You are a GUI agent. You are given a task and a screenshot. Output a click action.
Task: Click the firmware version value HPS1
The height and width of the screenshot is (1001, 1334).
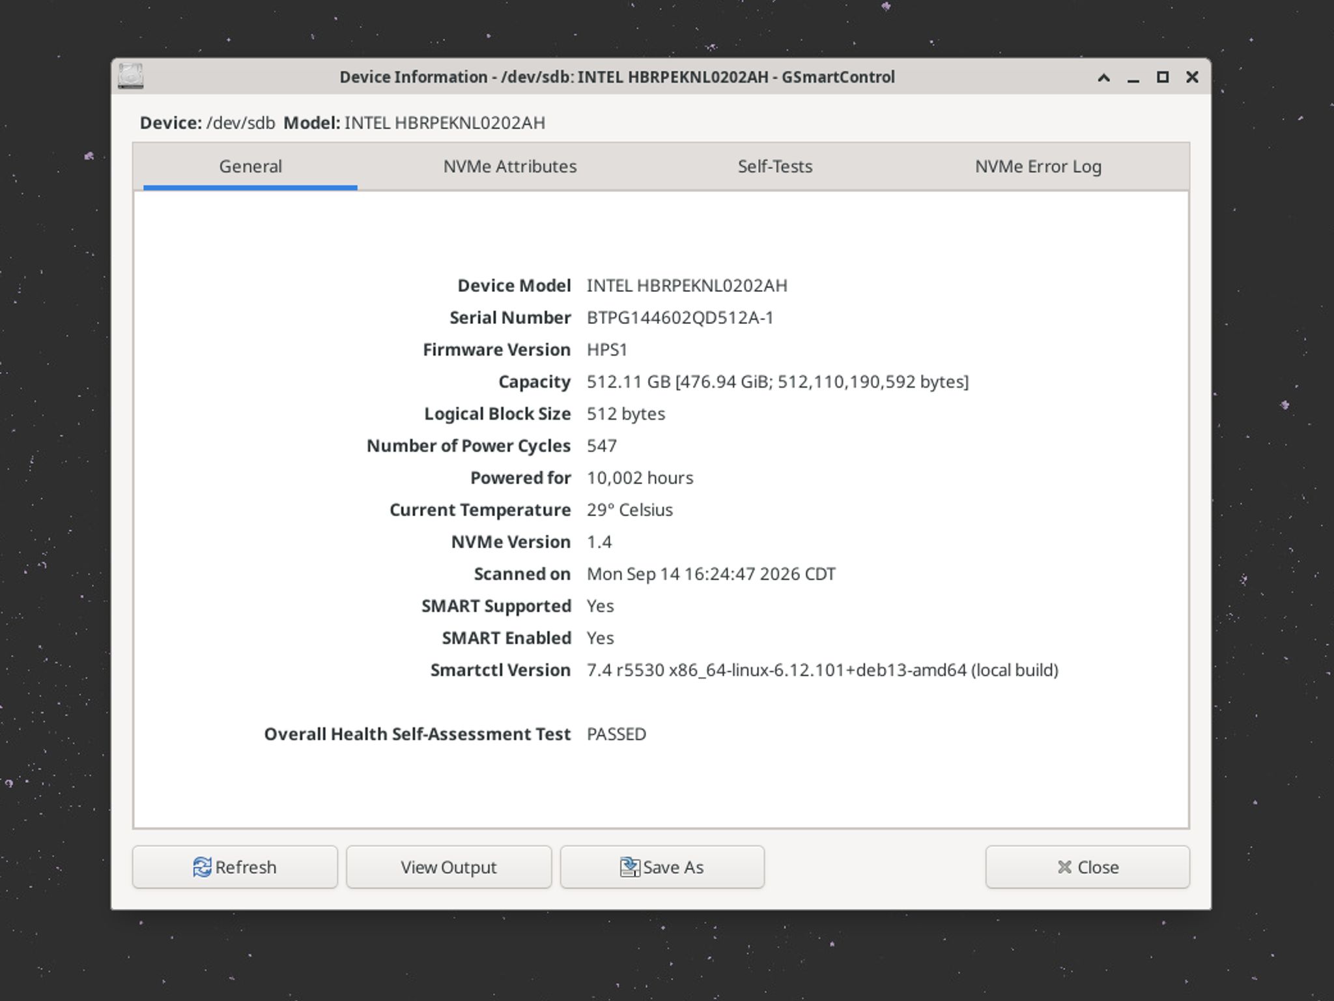(607, 350)
